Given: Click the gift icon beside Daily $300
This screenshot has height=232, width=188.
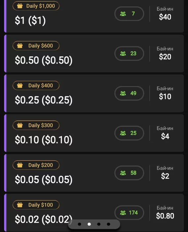Looking at the screenshot, I should [x=20, y=125].
